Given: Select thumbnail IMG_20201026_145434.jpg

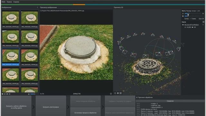Looking at the screenshot, I should 11,37.
